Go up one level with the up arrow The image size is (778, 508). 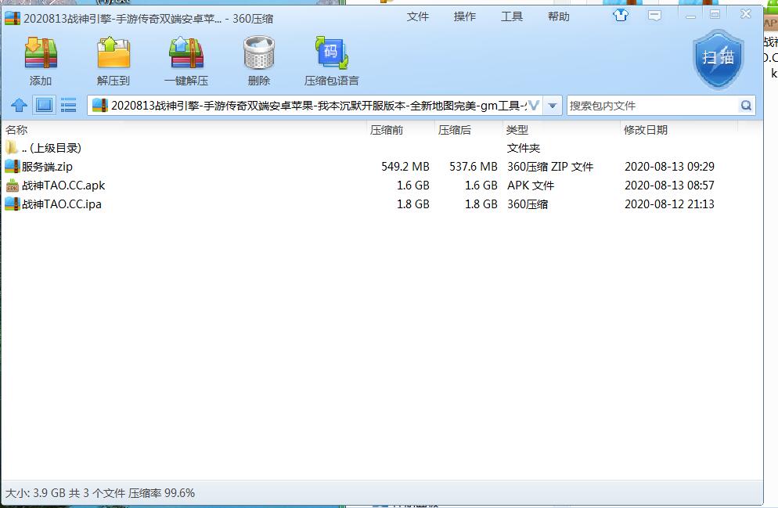coord(20,105)
